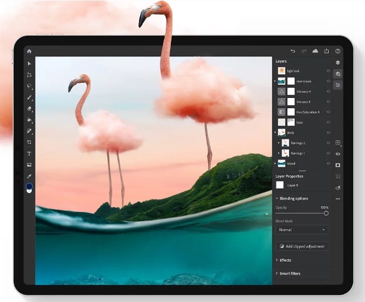The height and width of the screenshot is (302, 365).
Task: Open filters and adjustments brush icon
Action: [x=338, y=188]
